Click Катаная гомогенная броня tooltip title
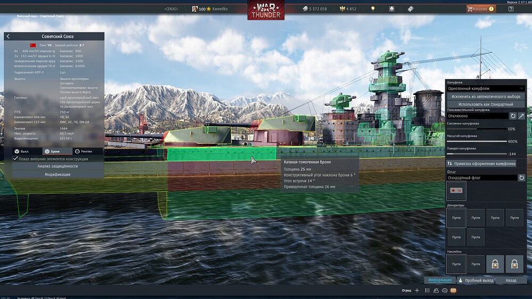The height and width of the screenshot is (299, 532). click(307, 162)
